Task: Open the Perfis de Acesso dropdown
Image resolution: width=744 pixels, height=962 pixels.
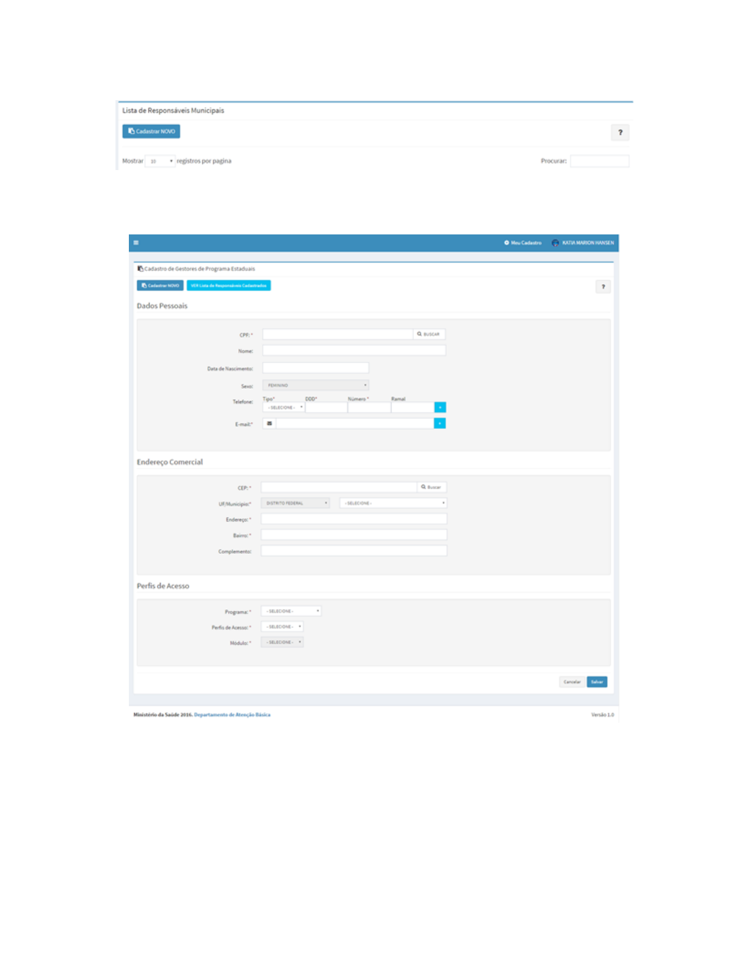Action: tap(282, 626)
